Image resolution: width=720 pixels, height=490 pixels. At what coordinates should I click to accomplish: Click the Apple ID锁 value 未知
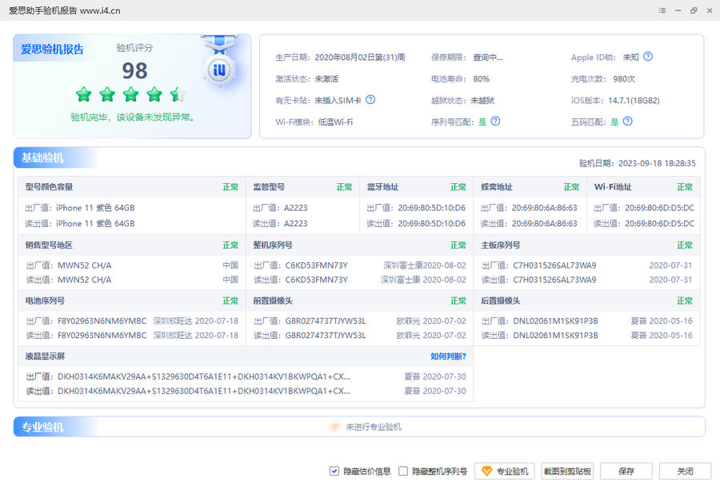click(x=631, y=58)
